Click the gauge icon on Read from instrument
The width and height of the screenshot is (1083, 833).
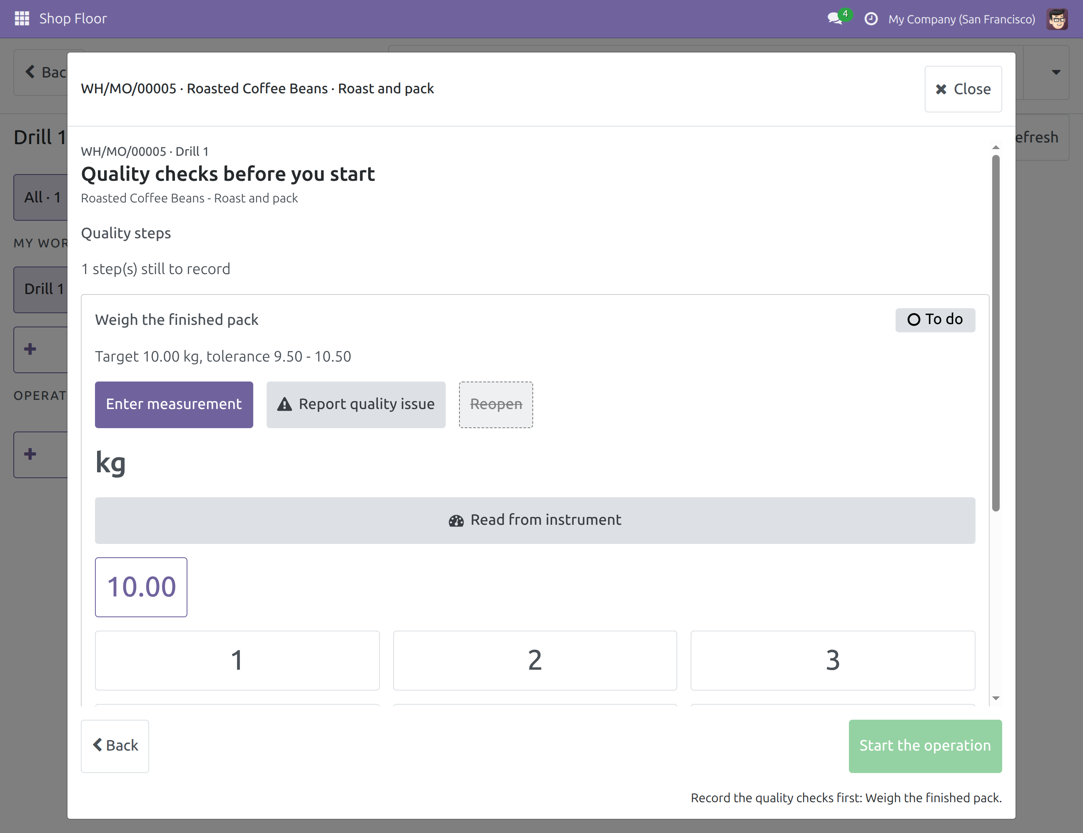pyautogui.click(x=456, y=521)
